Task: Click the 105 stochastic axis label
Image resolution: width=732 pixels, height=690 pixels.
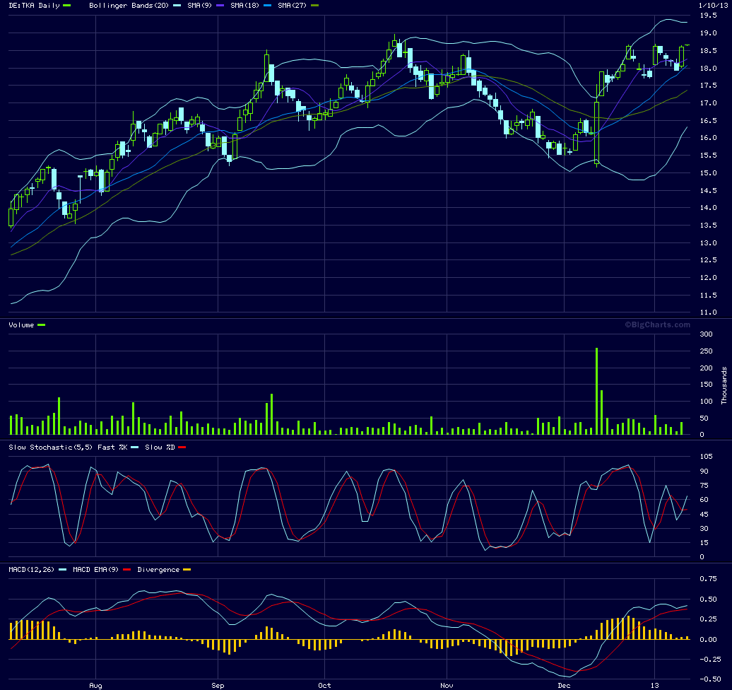Action: 707,457
